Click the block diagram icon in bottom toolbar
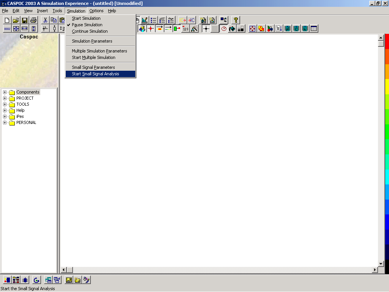This screenshot has width=389, height=292. pyautogui.click(x=16, y=280)
